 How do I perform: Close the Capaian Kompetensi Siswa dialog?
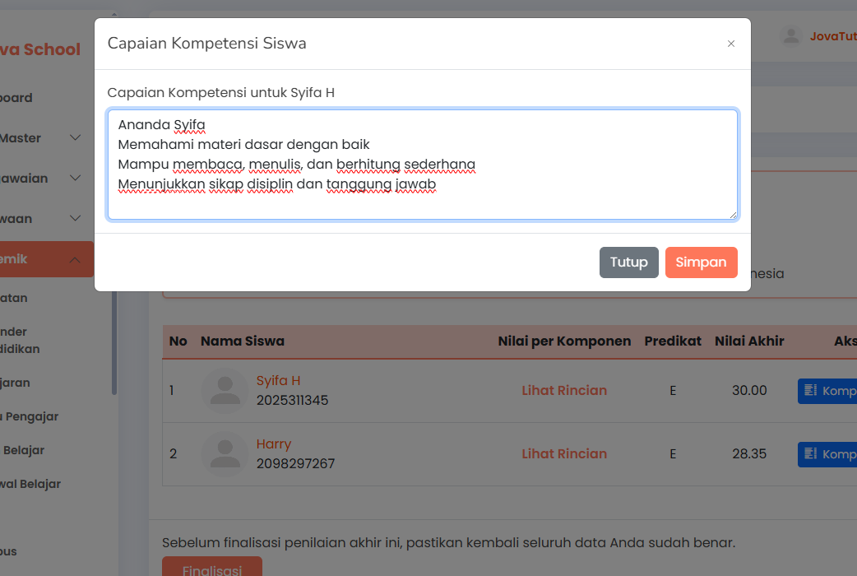click(730, 44)
